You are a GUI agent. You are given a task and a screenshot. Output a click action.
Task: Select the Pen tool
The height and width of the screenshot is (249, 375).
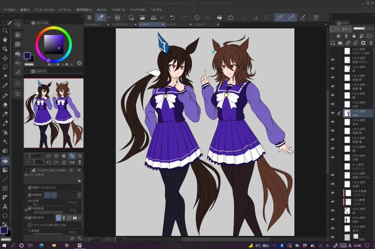point(5,96)
